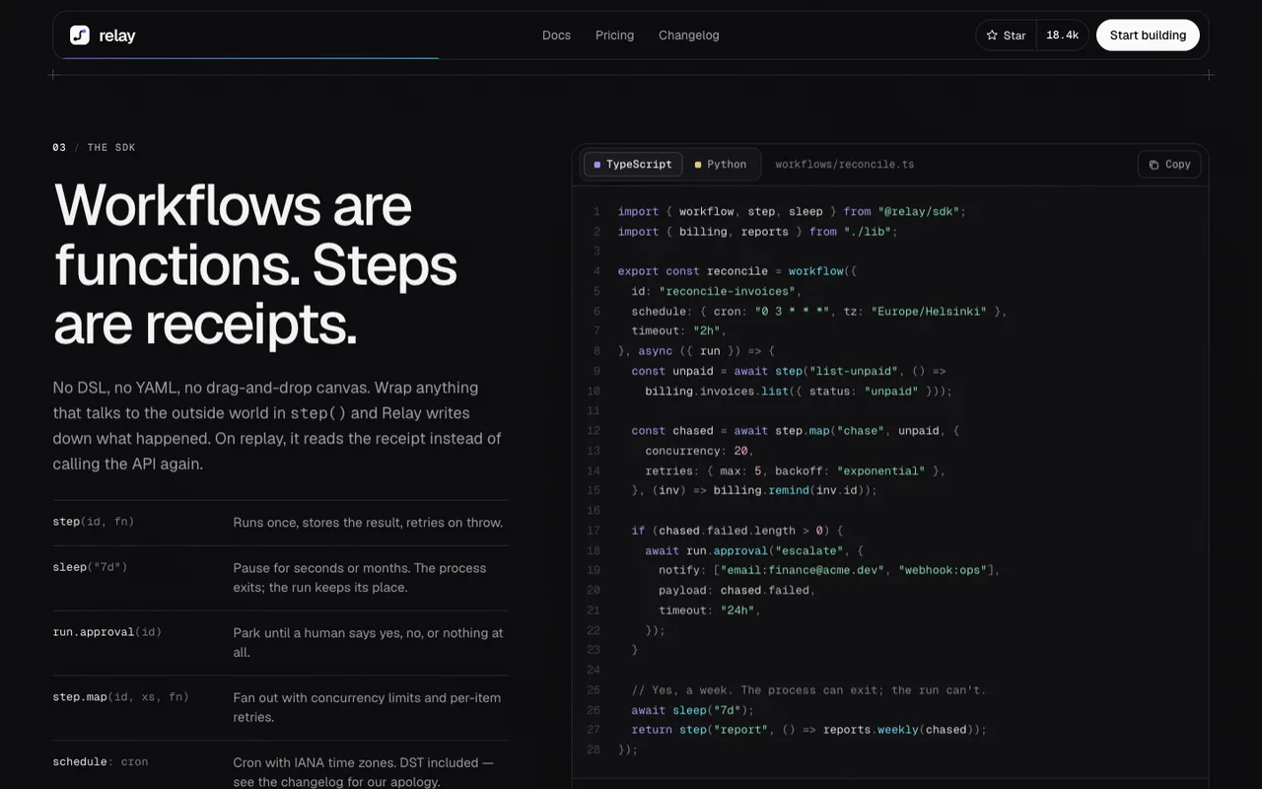1262x789 pixels.
Task: Click "Runs once, stores the result" description
Action: 368,523
